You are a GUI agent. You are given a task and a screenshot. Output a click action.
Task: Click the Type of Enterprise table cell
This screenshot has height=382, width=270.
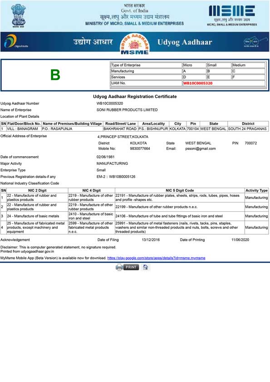146,65
